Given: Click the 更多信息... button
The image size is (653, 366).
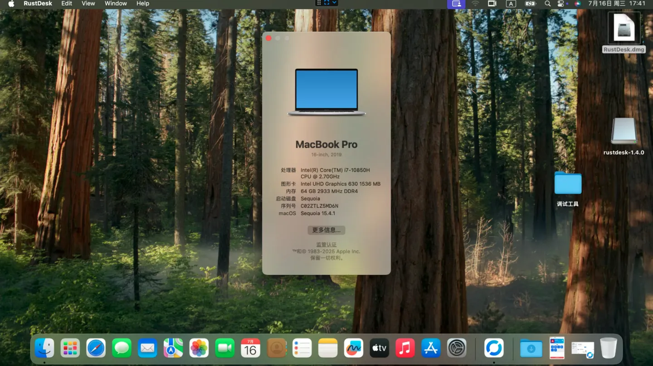Looking at the screenshot, I should (x=326, y=230).
